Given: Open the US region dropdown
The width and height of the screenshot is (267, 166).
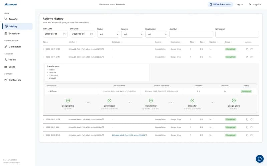Looking at the screenshot, I should (x=240, y=5).
